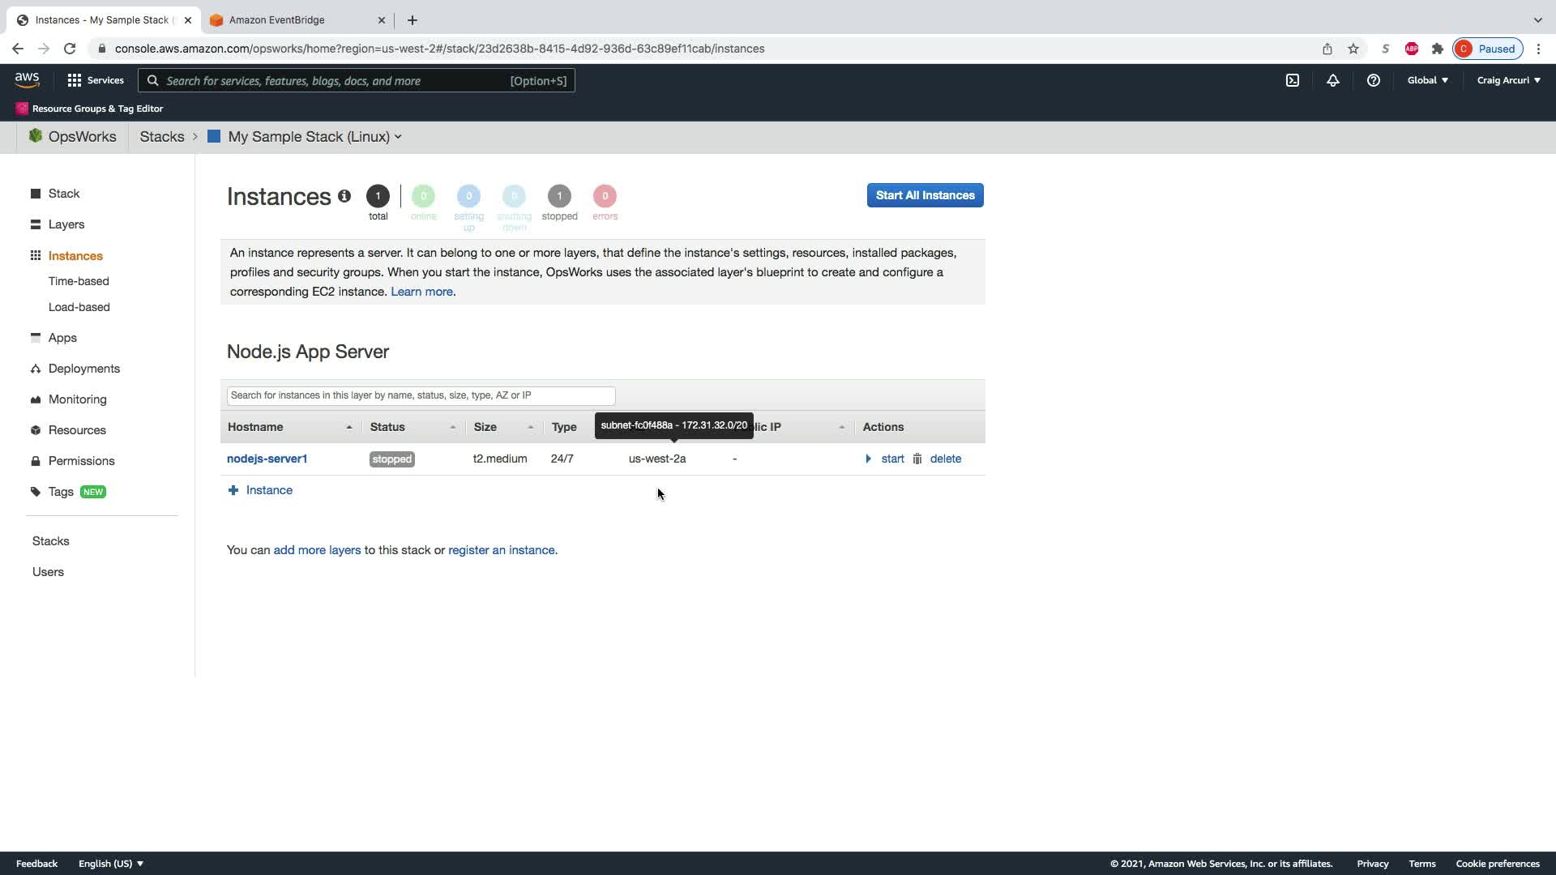This screenshot has height=875, width=1556.
Task: Expand the Global region dropdown
Action: [1427, 80]
